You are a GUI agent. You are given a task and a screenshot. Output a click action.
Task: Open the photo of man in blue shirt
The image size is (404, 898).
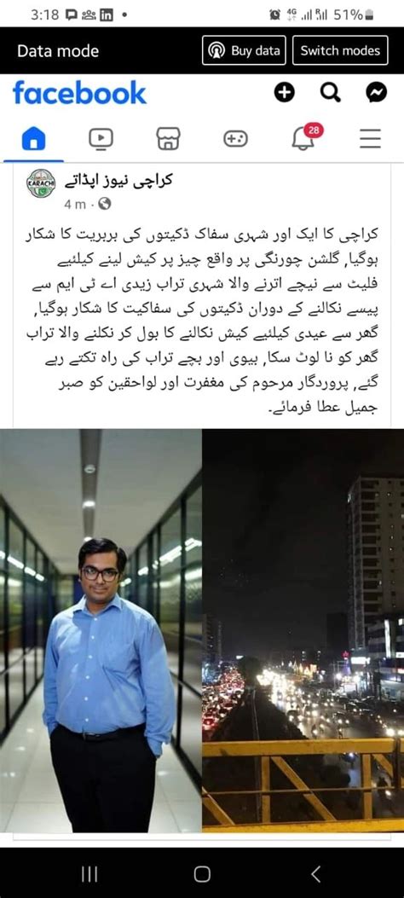click(x=101, y=630)
